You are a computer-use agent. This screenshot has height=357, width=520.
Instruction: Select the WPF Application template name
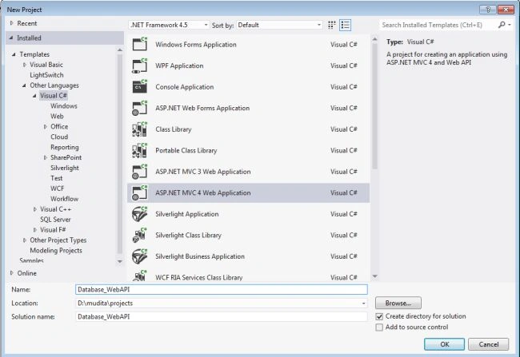179,65
